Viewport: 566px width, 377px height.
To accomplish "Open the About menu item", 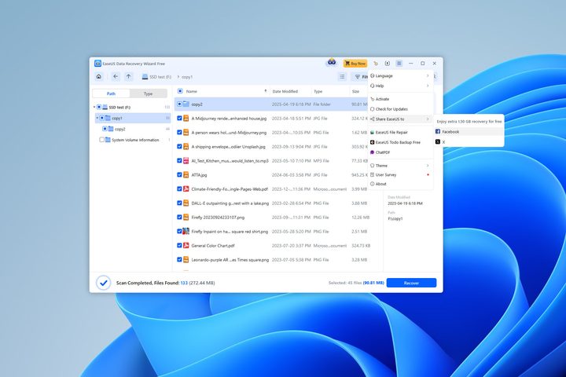I will (400, 184).
